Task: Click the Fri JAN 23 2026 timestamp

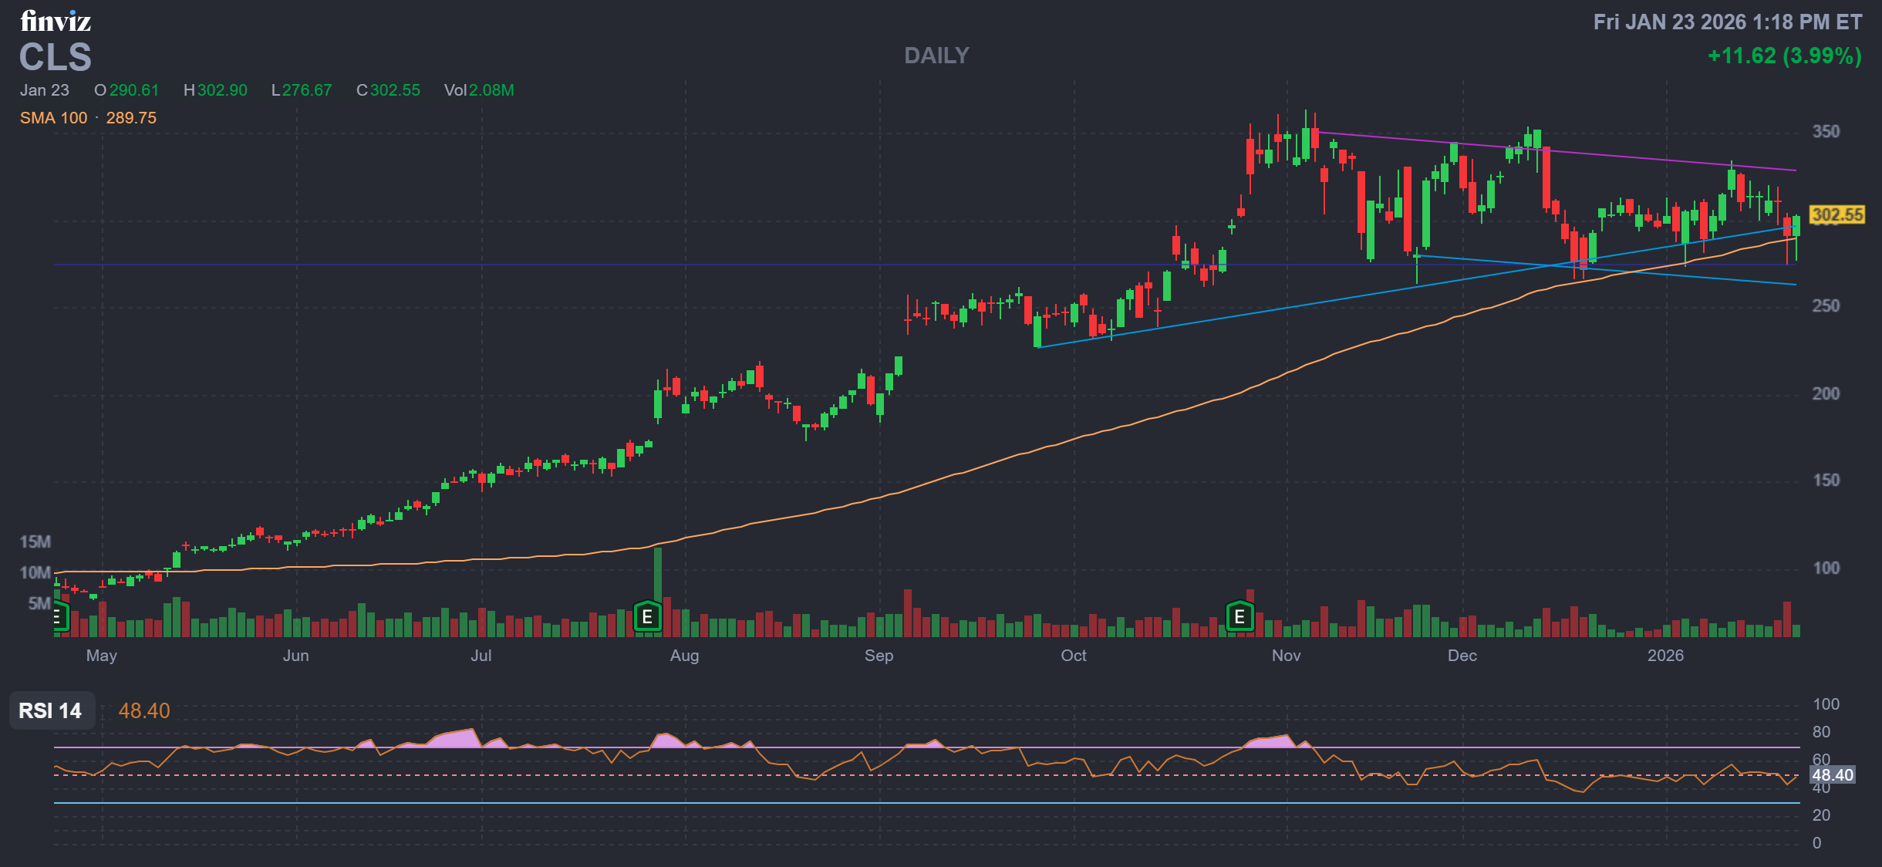Action: click(x=1727, y=22)
